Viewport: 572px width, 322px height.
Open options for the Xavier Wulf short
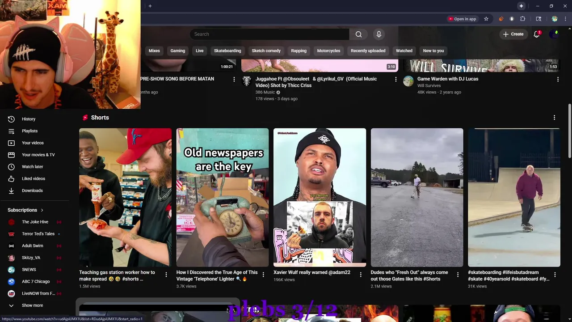coord(360,275)
